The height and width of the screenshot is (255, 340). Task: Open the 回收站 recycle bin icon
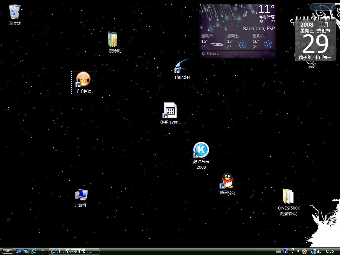click(14, 12)
